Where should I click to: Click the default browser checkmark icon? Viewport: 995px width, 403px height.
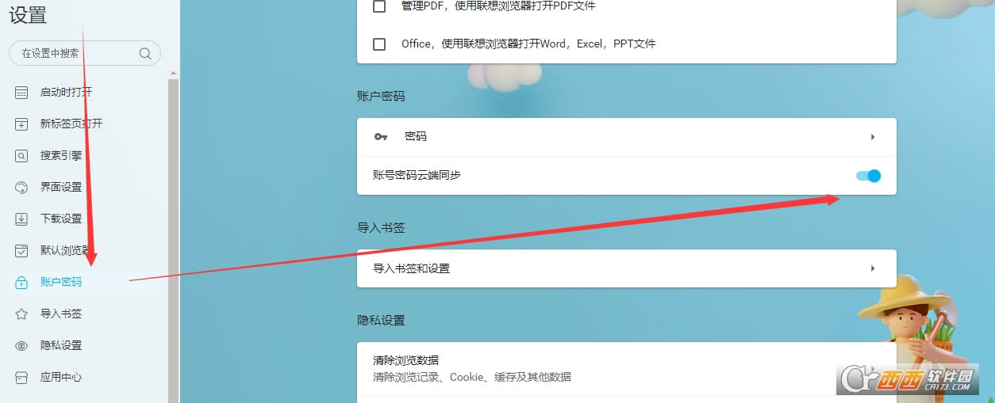[x=22, y=251]
